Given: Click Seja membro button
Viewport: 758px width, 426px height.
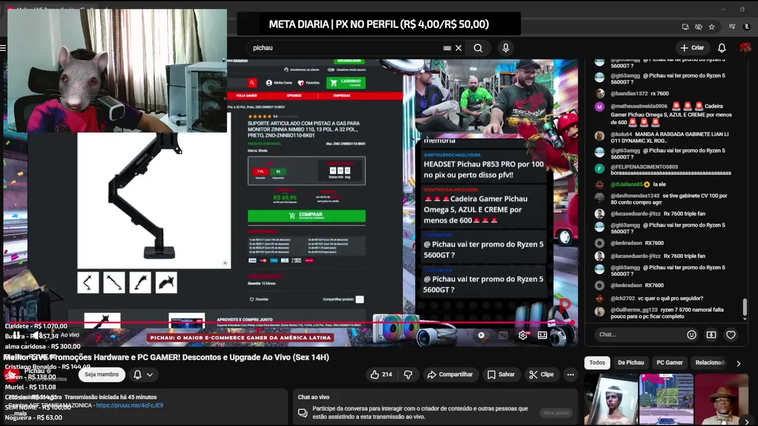Looking at the screenshot, I should [x=101, y=375].
